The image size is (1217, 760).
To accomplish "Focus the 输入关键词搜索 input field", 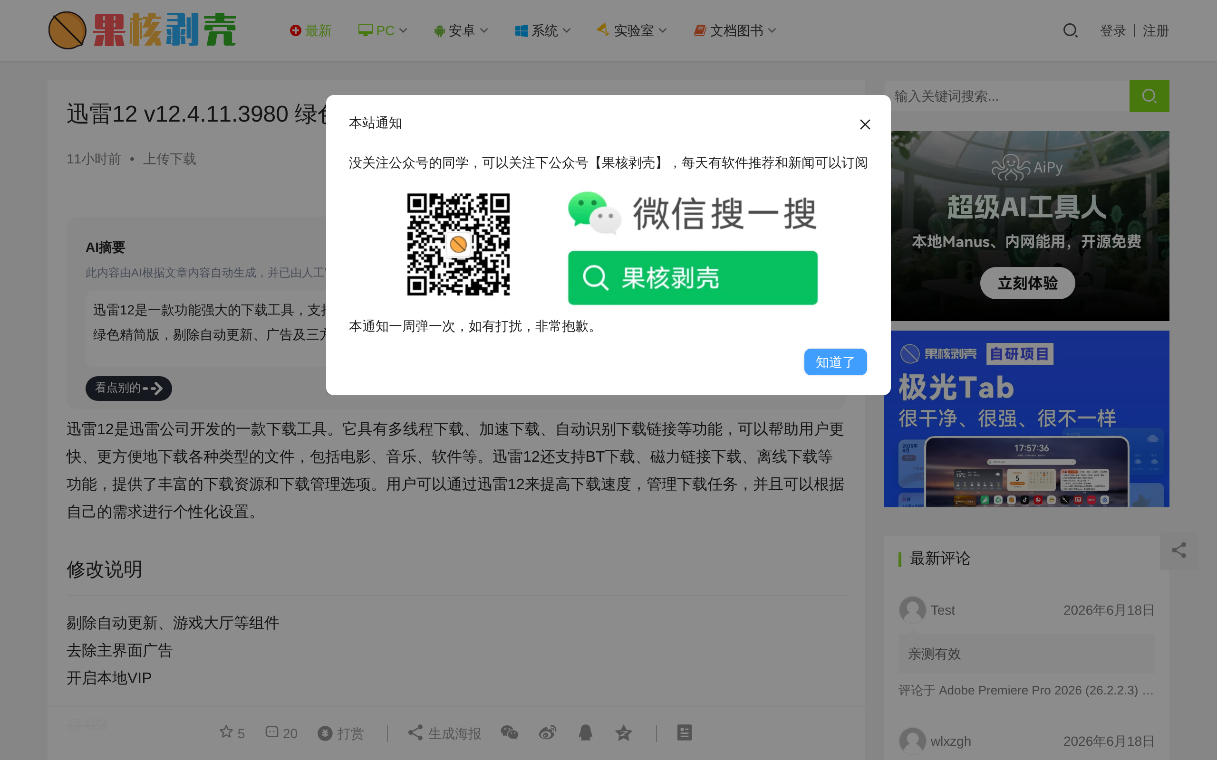I will [x=1007, y=96].
